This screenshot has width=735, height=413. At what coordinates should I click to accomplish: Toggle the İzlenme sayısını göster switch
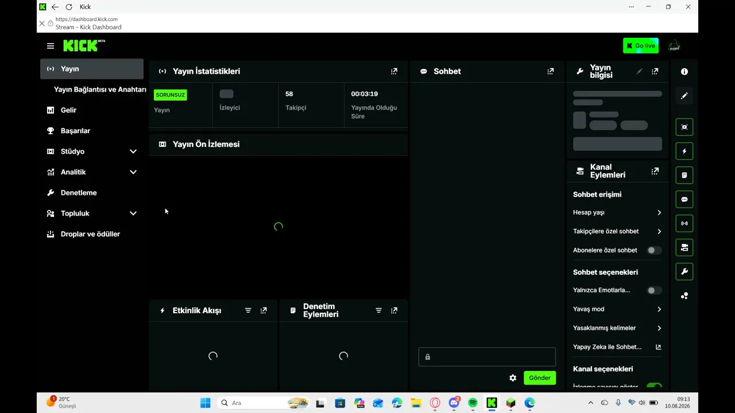click(654, 387)
